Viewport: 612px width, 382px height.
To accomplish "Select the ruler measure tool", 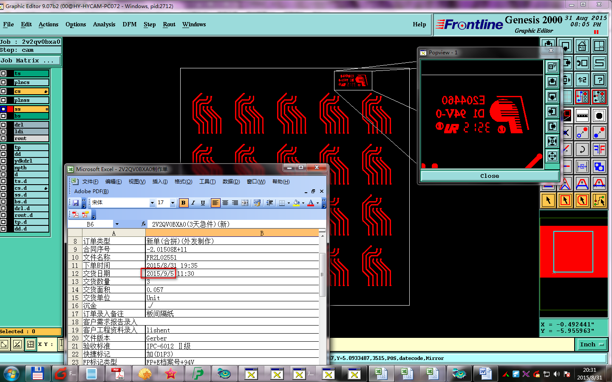I will pyautogui.click(x=582, y=115).
